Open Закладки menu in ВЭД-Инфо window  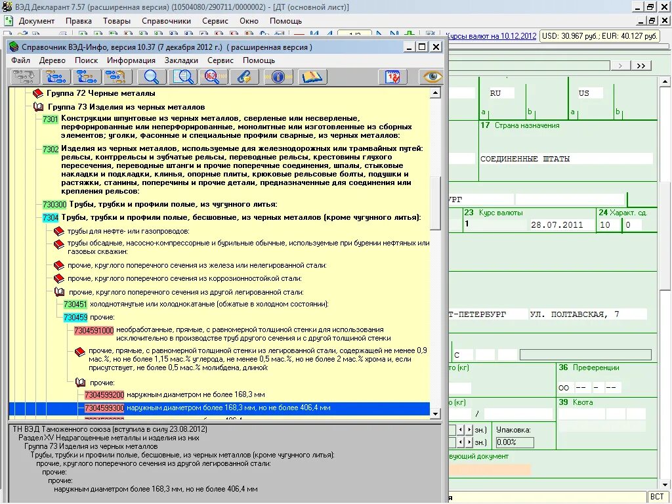point(181,60)
